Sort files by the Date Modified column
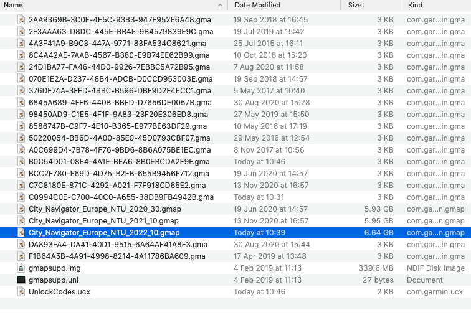 257,5
